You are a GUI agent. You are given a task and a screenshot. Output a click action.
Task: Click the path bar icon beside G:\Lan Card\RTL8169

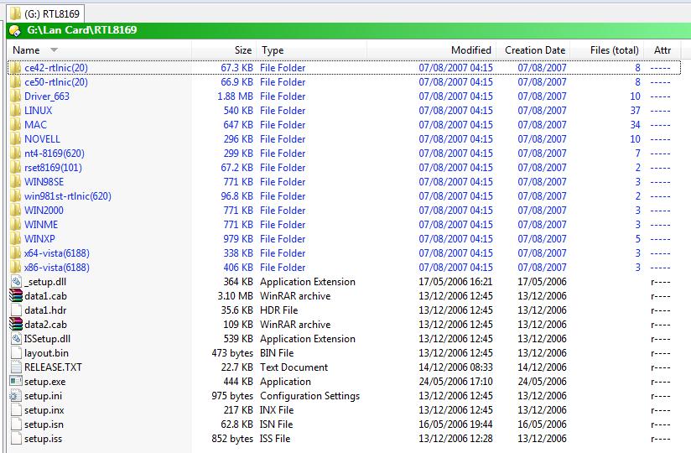[x=15, y=30]
